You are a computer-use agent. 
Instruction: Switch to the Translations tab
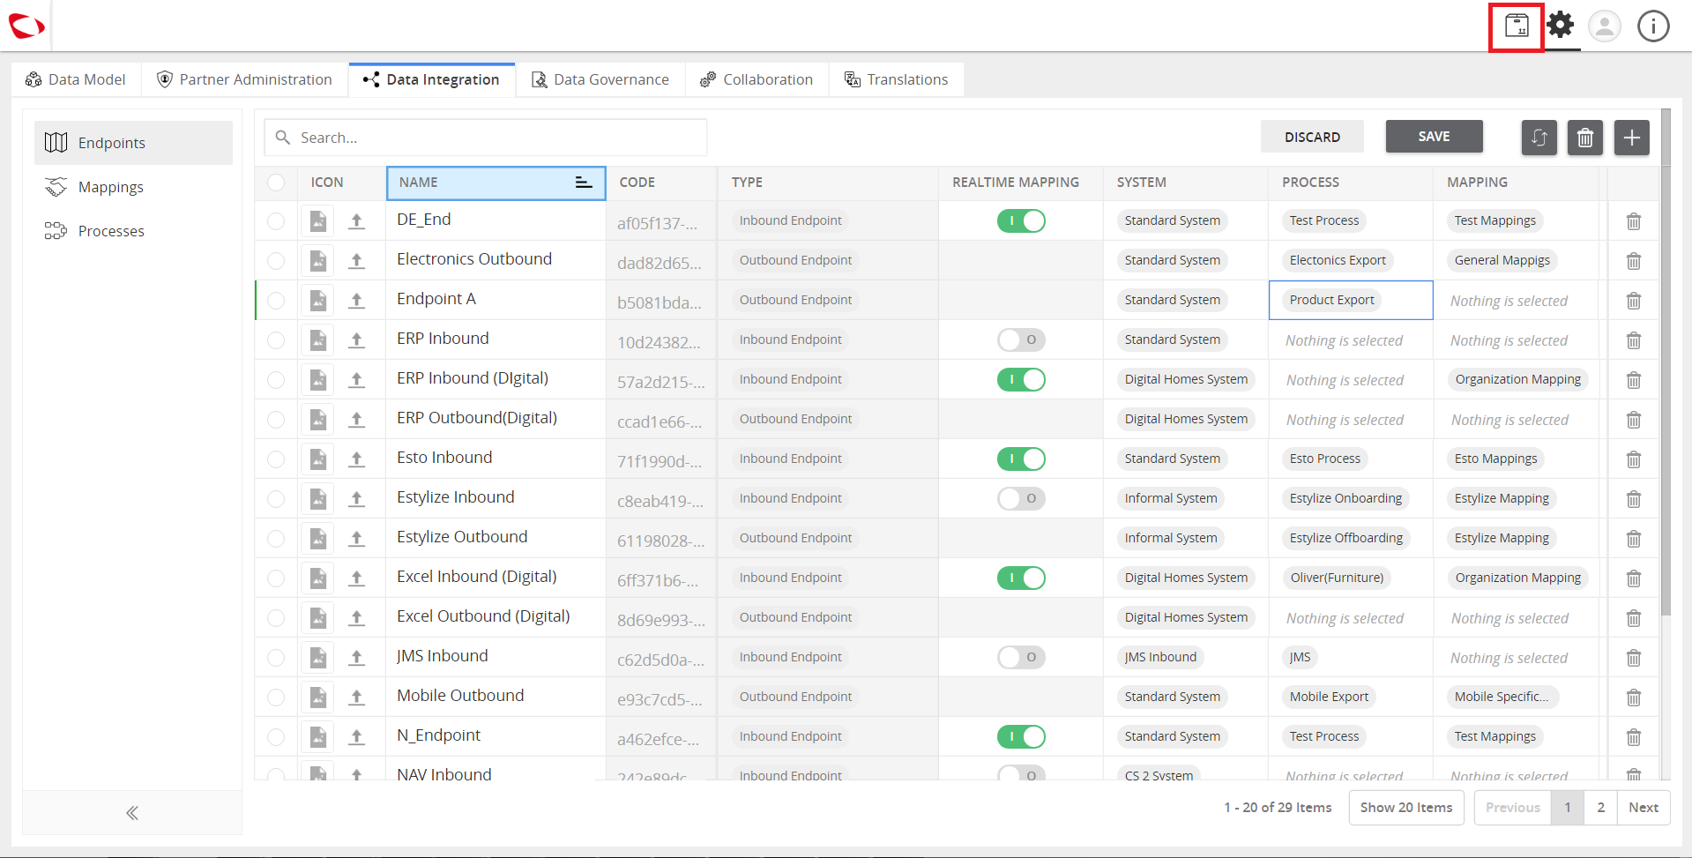point(896,79)
